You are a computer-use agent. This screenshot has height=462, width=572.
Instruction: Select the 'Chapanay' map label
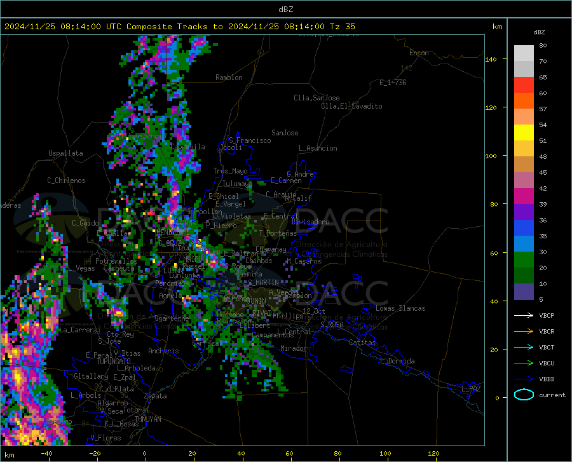pyautogui.click(x=271, y=249)
